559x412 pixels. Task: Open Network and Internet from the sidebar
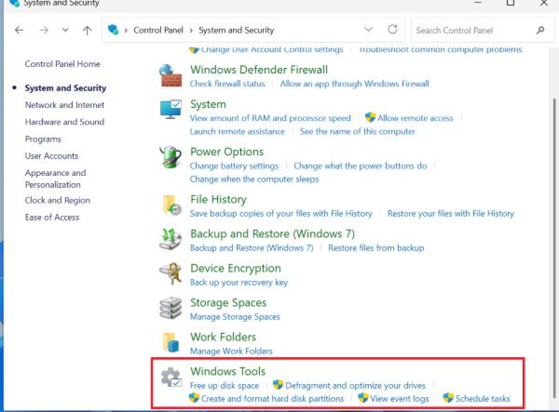[64, 105]
